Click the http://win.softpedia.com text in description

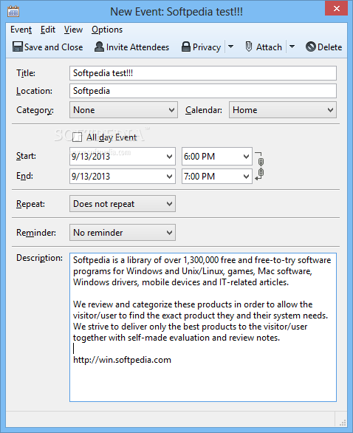point(122,360)
